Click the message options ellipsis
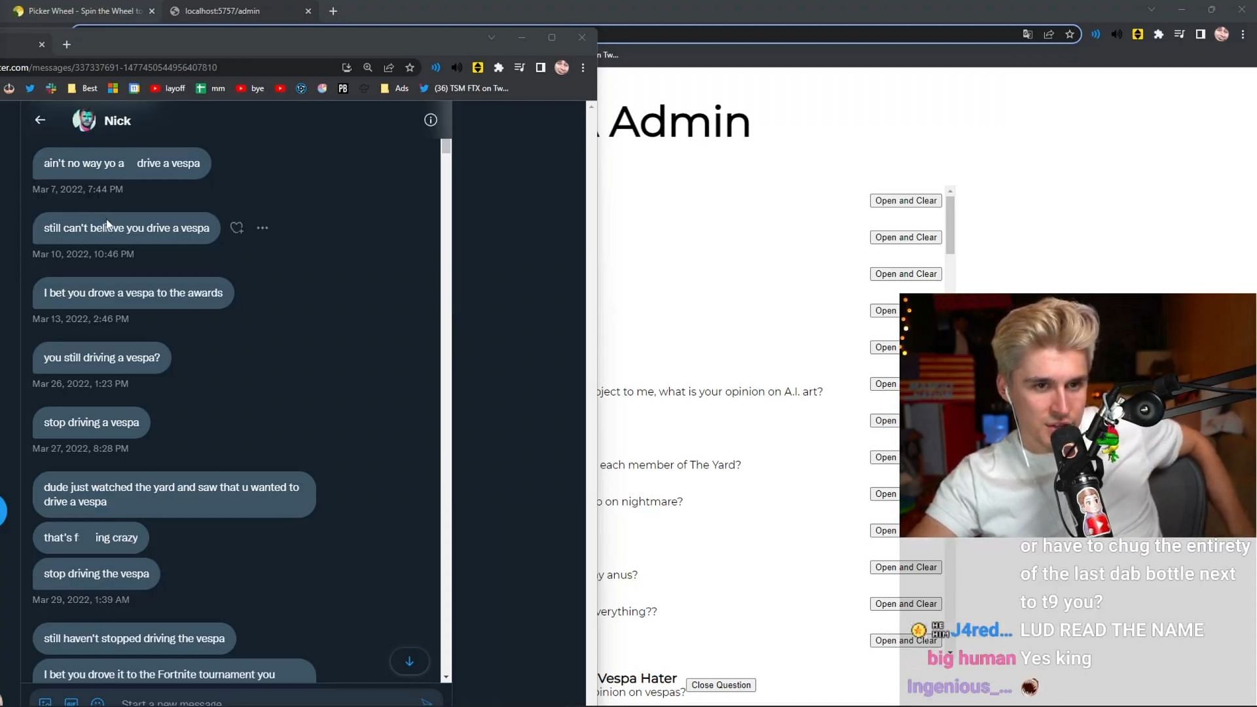This screenshot has width=1257, height=707. click(x=263, y=228)
